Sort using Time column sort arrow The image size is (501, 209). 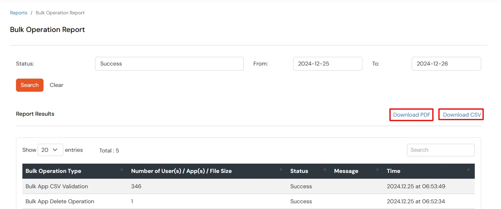pyautogui.click(x=468, y=170)
